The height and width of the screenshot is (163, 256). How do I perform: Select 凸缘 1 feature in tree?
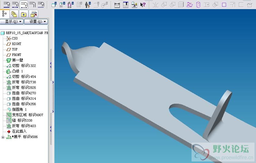17,71
